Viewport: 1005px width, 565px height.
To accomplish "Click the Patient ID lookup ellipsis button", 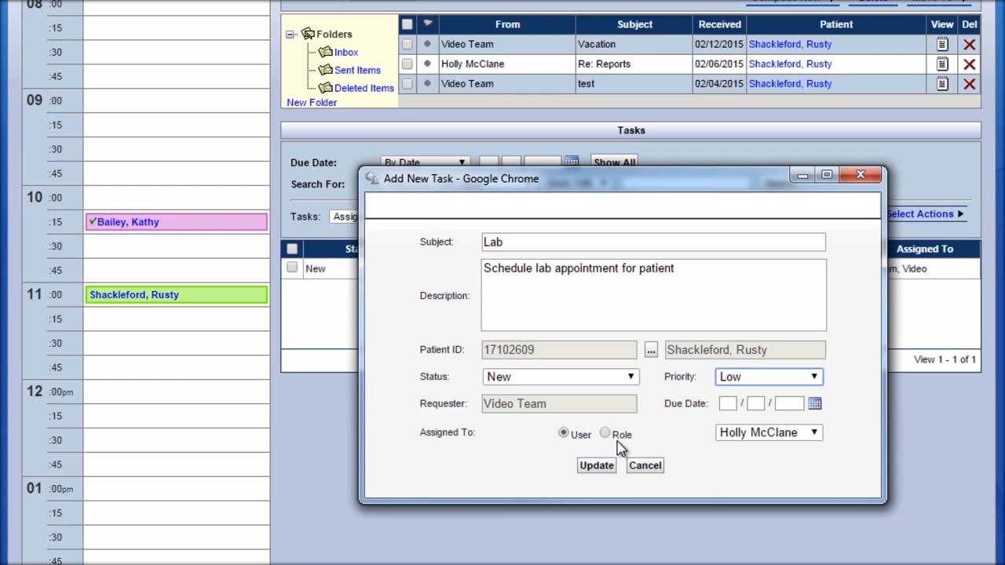I will coord(651,350).
